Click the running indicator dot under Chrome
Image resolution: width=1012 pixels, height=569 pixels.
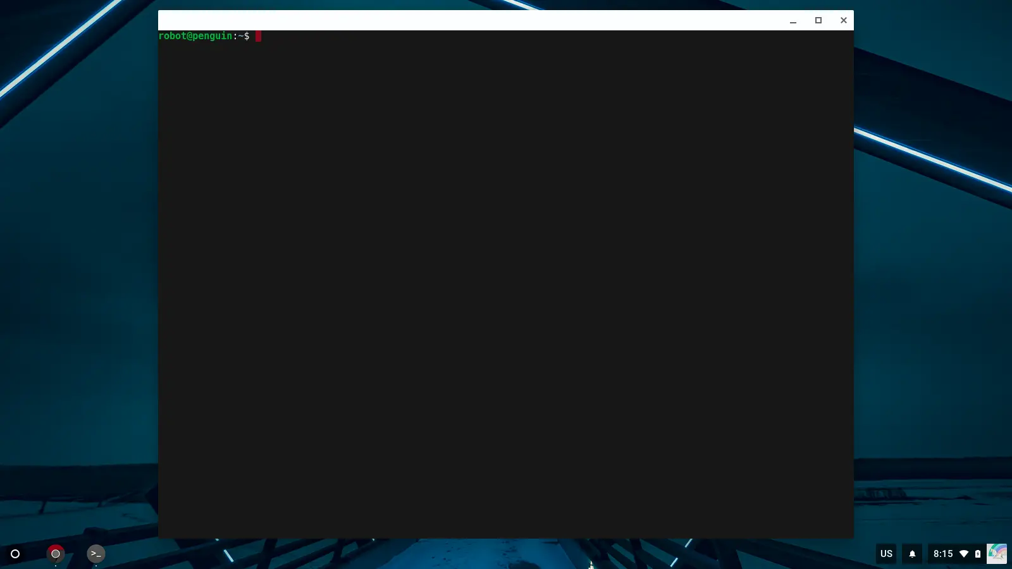coord(56,565)
